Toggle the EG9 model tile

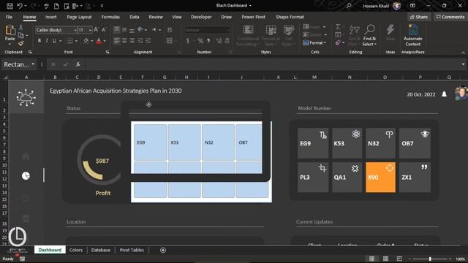click(x=313, y=143)
